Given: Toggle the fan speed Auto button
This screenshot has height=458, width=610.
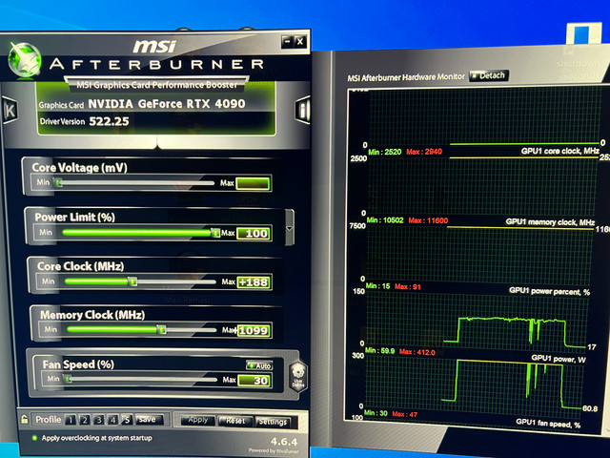Looking at the screenshot, I should click(259, 365).
